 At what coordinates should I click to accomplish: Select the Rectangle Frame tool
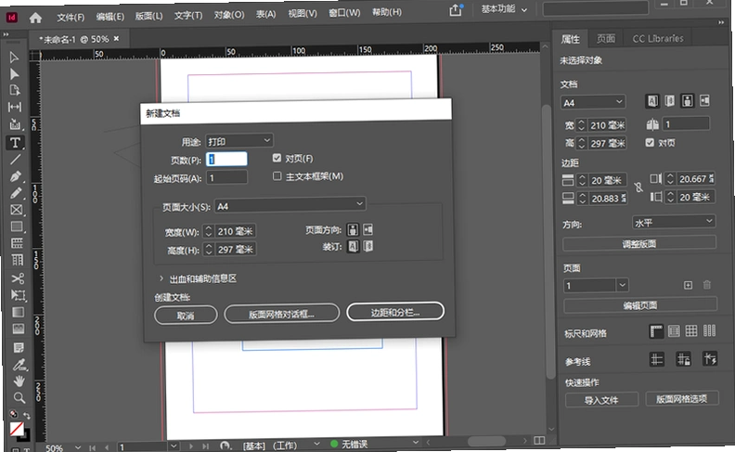tap(17, 210)
